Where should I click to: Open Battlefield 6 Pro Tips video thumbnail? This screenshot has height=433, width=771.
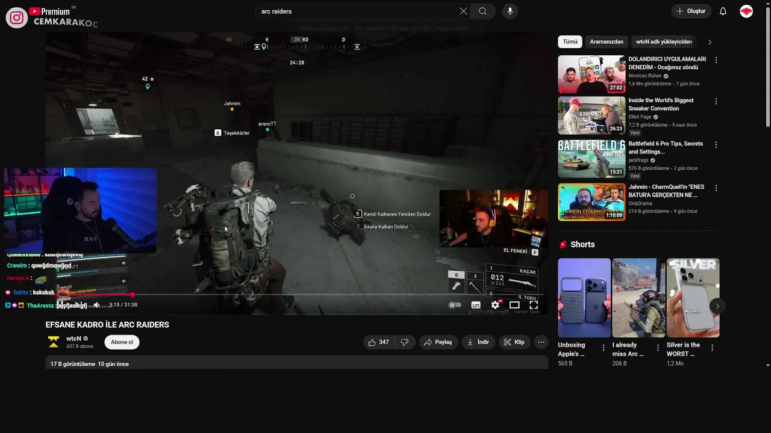click(592, 159)
